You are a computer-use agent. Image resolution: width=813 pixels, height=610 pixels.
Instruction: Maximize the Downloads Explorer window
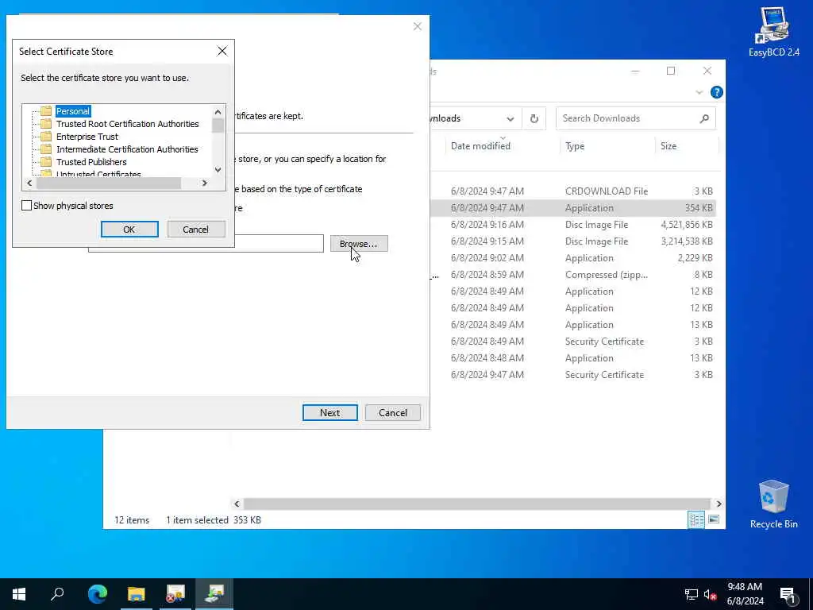(671, 71)
